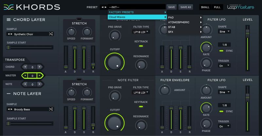This screenshot has width=262, height=136.
Task: Go to next Broody Bass sample
Action: tap(11, 109)
